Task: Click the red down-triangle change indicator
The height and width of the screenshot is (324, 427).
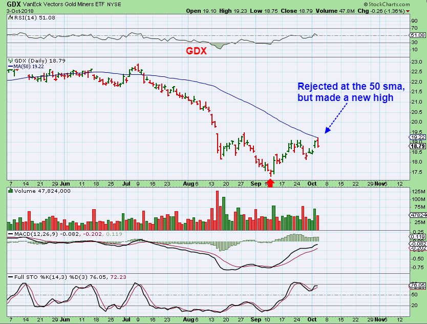Action: click(x=408, y=11)
